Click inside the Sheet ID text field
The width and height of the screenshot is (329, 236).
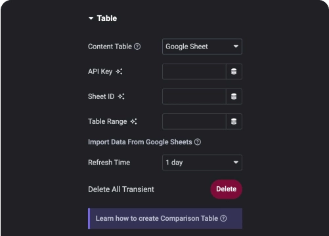click(x=194, y=96)
